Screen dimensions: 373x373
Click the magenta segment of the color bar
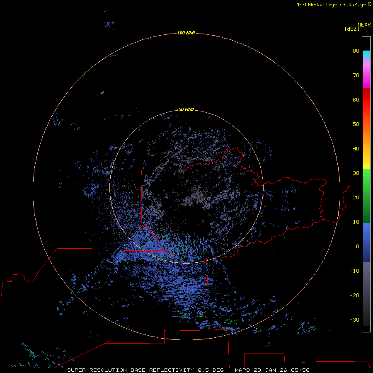point(366,76)
